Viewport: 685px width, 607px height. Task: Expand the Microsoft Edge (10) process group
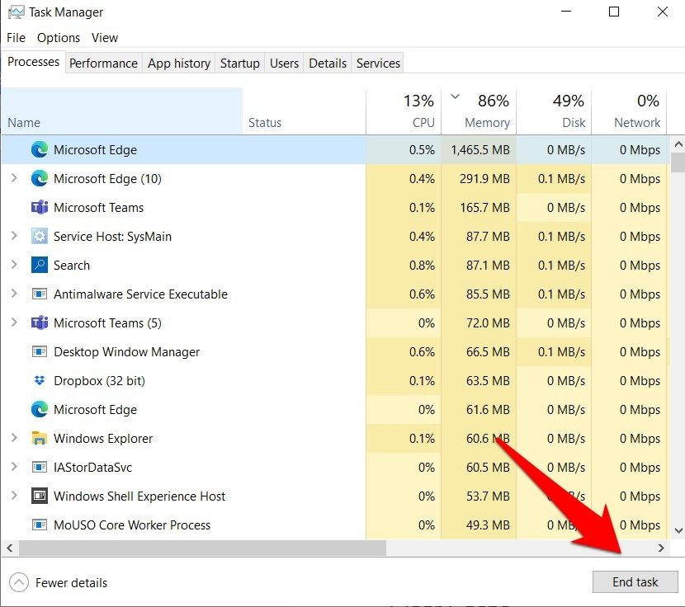tap(14, 179)
